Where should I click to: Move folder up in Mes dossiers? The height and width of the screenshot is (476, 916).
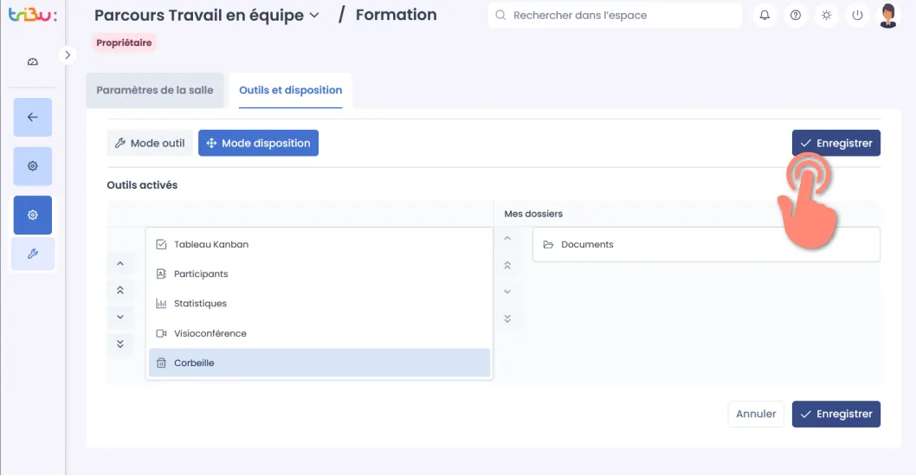(507, 238)
